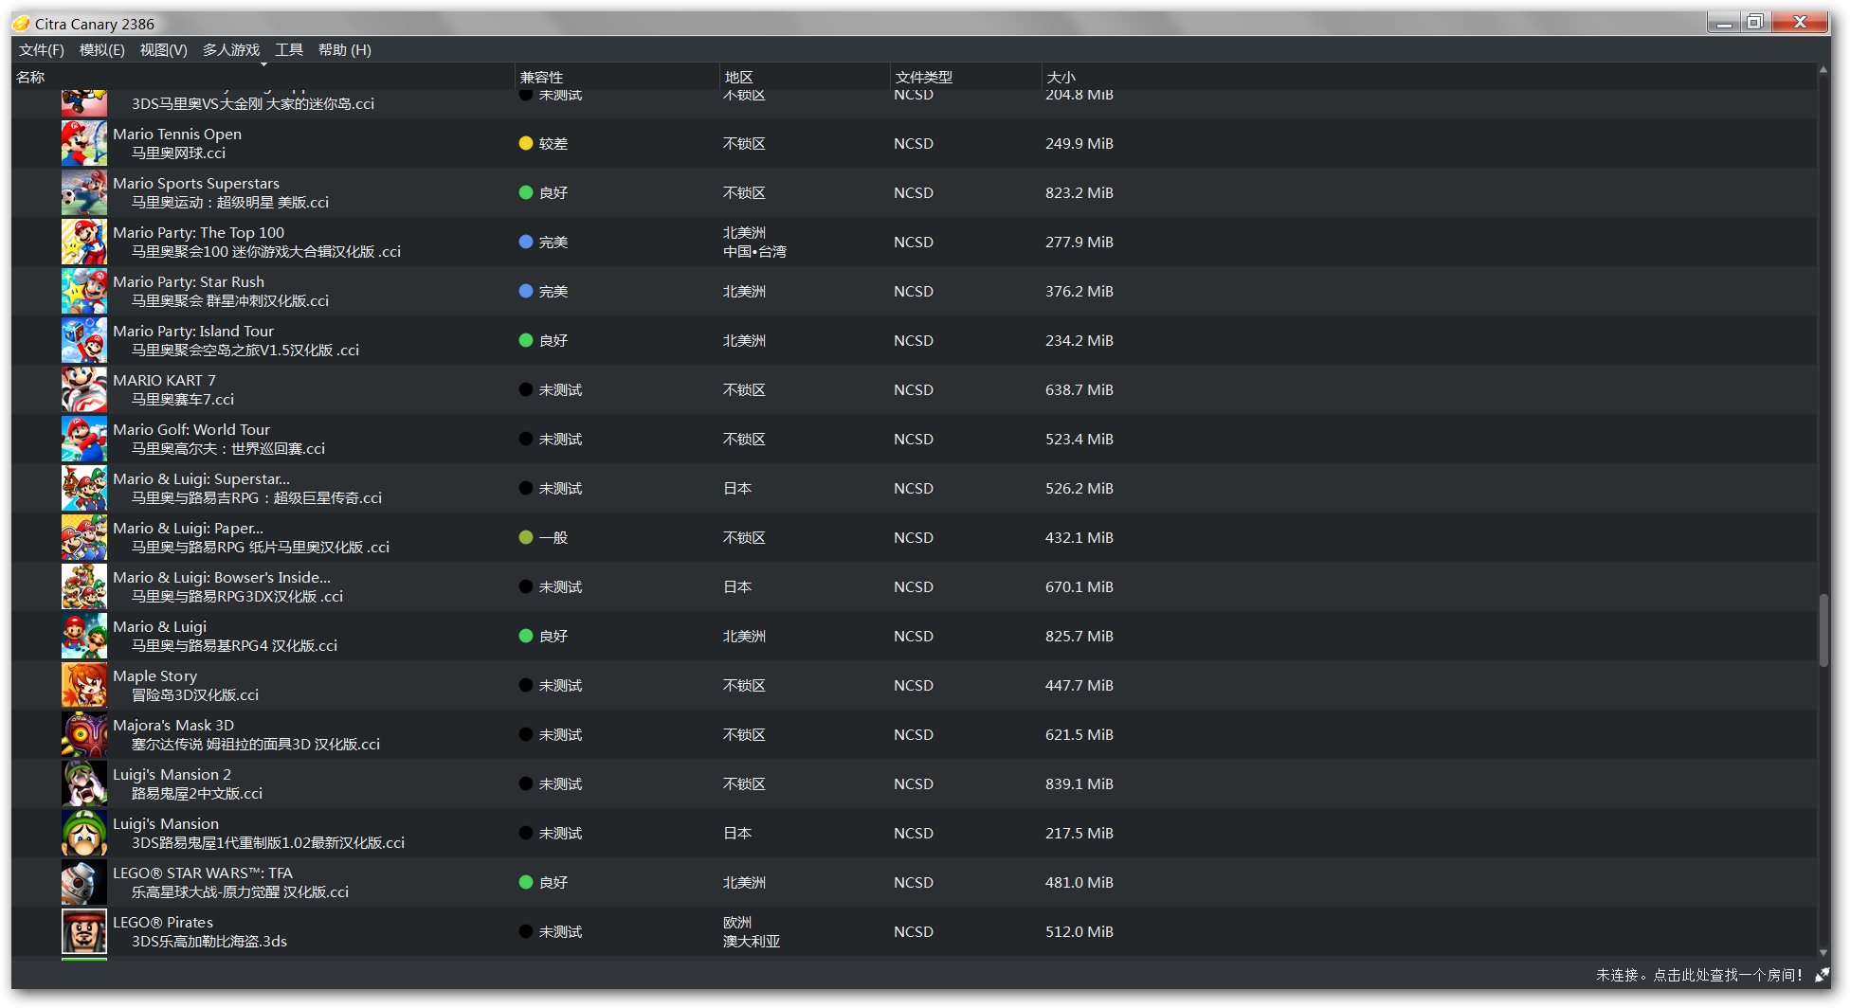Click the 日本 region for Luigi's Mansion
This screenshot has width=1850, height=1008.
[x=737, y=833]
